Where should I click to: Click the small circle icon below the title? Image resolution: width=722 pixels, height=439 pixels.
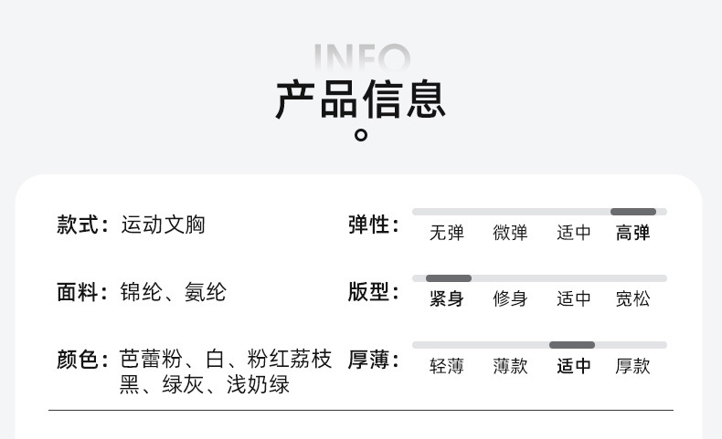click(x=361, y=136)
